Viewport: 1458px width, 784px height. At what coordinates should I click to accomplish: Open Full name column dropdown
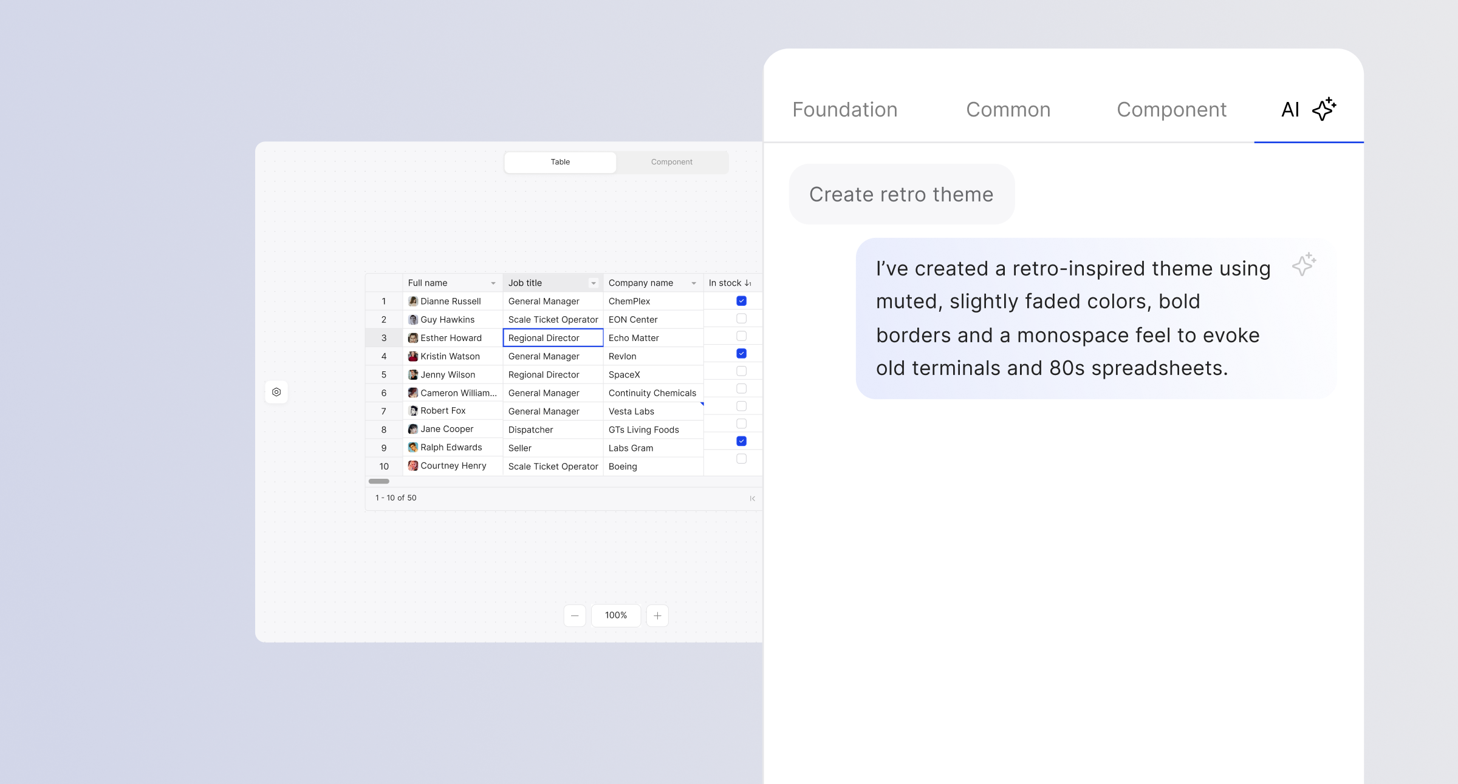pyautogui.click(x=493, y=283)
